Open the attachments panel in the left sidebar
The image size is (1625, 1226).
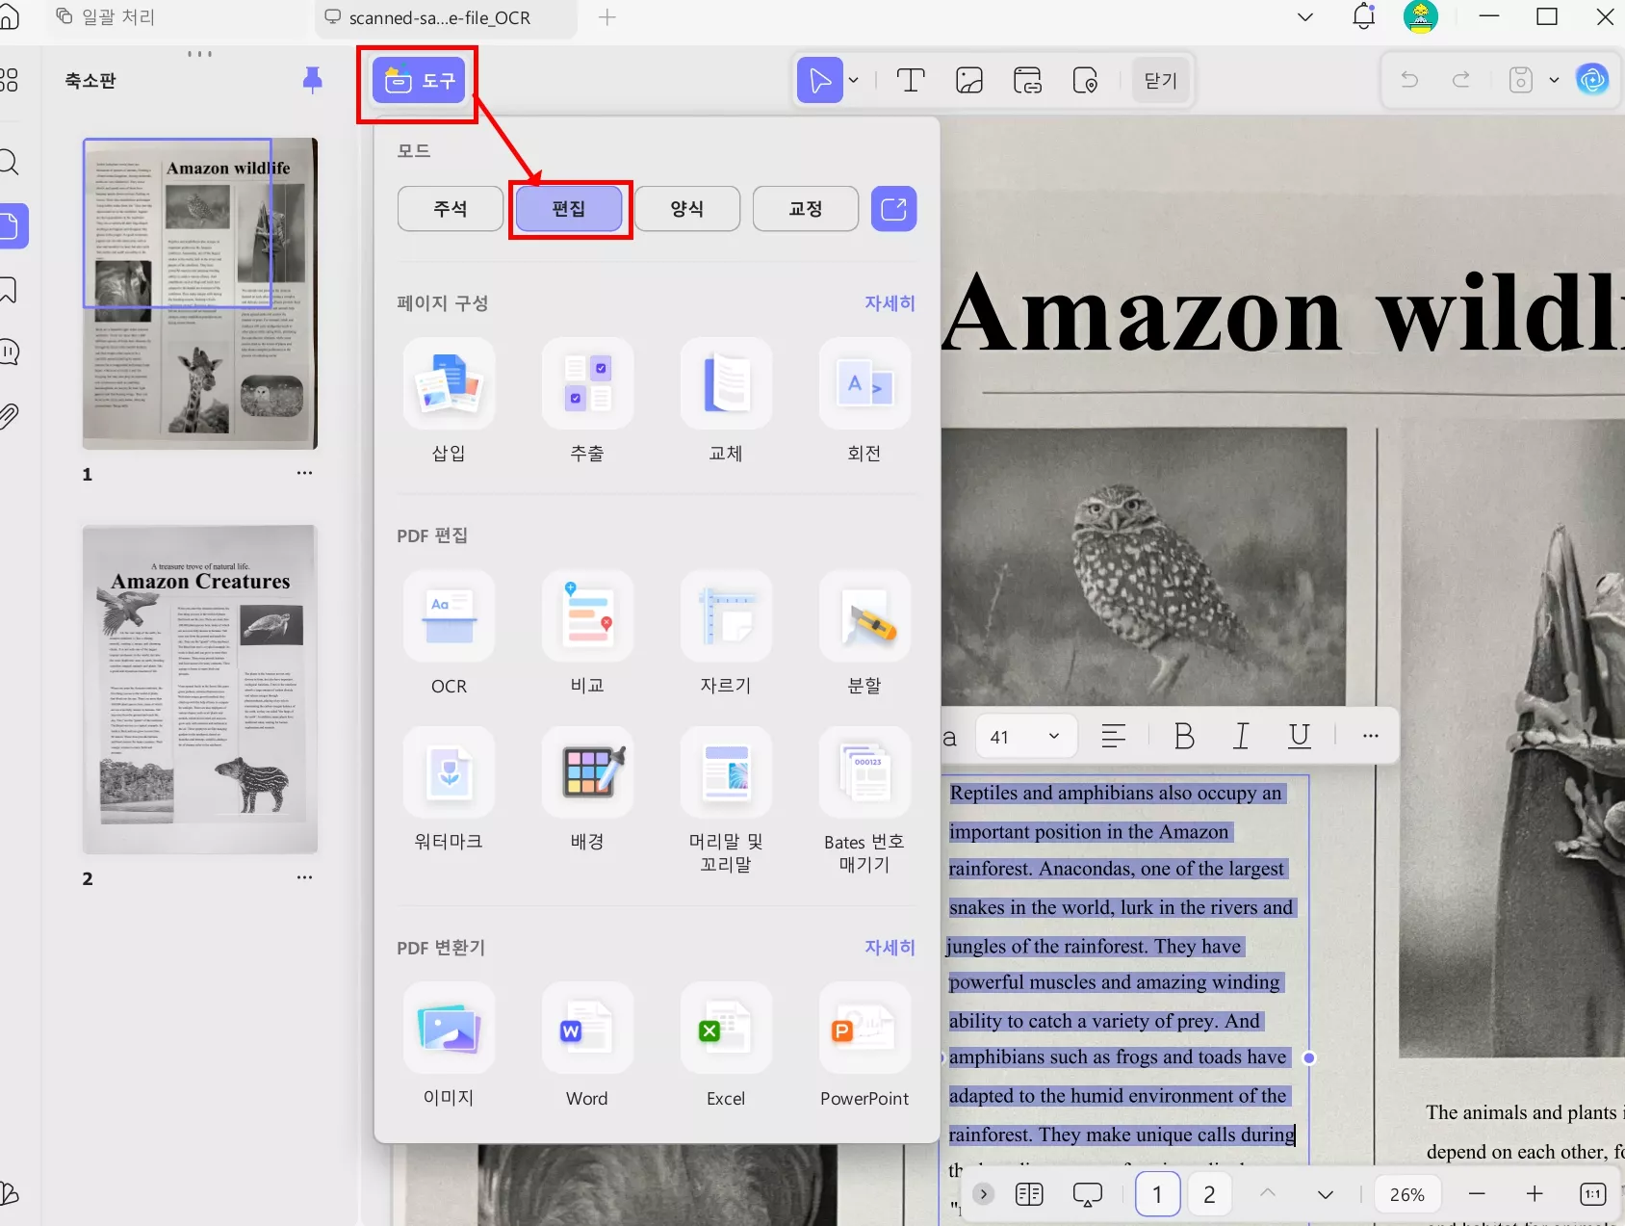click(x=11, y=414)
